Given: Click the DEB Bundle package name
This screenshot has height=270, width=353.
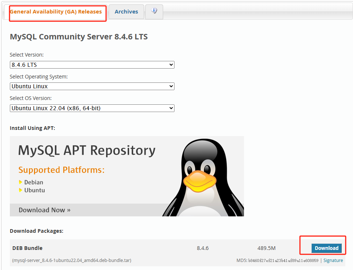Looking at the screenshot, I should [x=27, y=248].
